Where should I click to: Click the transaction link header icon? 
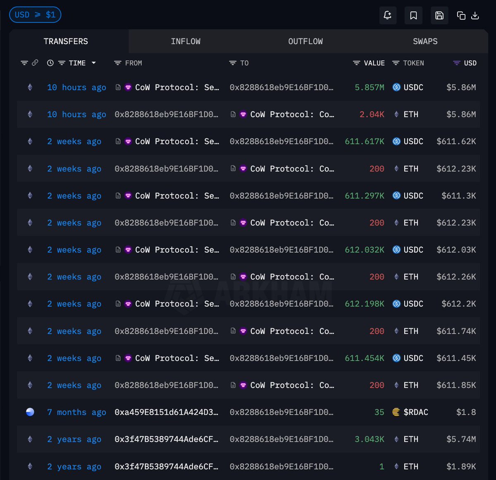coord(35,63)
